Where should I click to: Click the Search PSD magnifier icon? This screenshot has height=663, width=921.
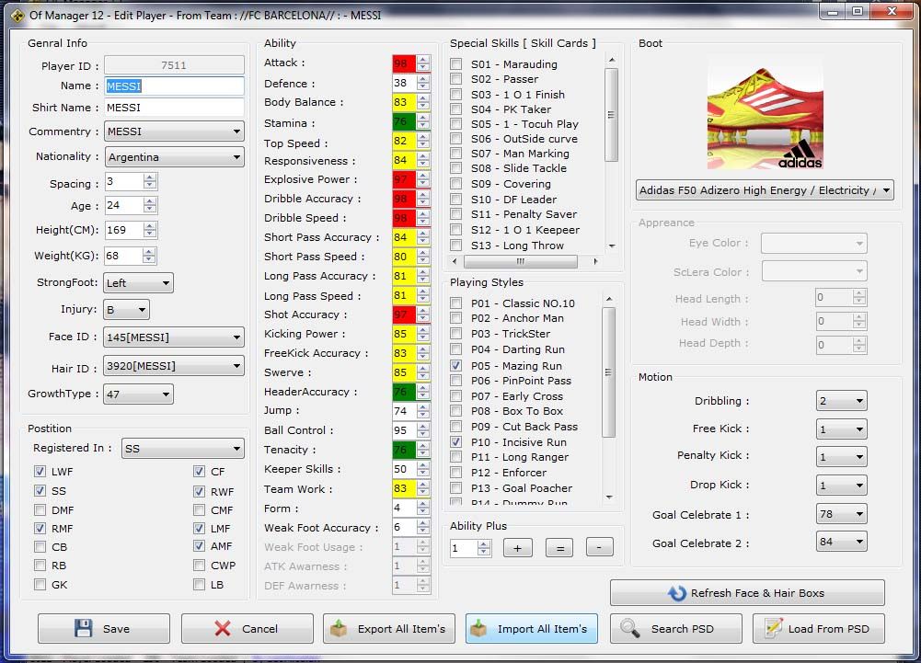pyautogui.click(x=630, y=629)
